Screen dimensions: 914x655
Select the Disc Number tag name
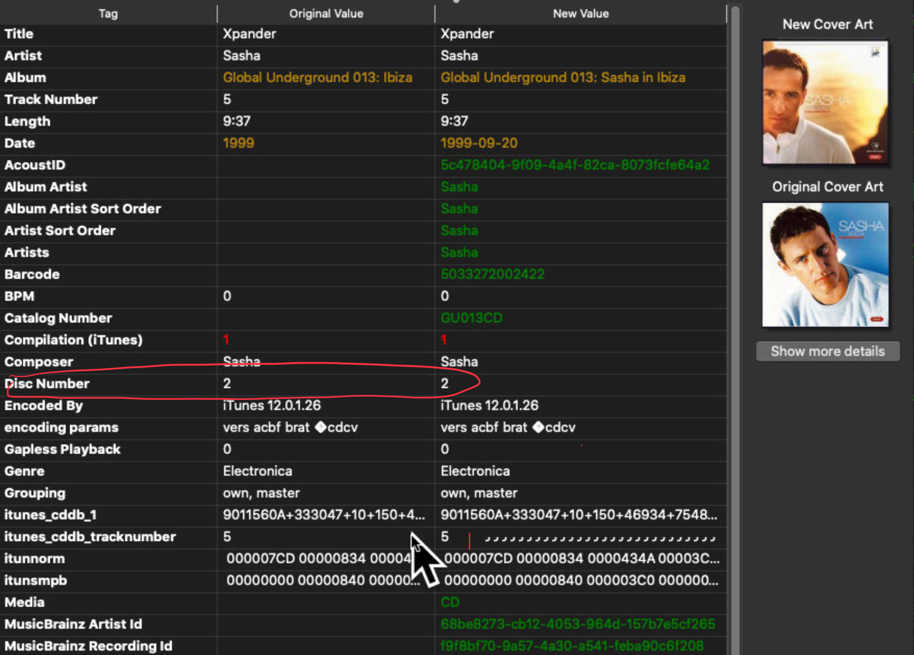click(47, 384)
